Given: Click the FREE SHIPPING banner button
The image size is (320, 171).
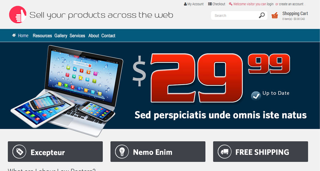Looking at the screenshot, I should (260, 152).
